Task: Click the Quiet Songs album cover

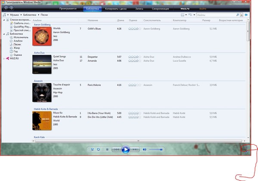Action: [42, 64]
